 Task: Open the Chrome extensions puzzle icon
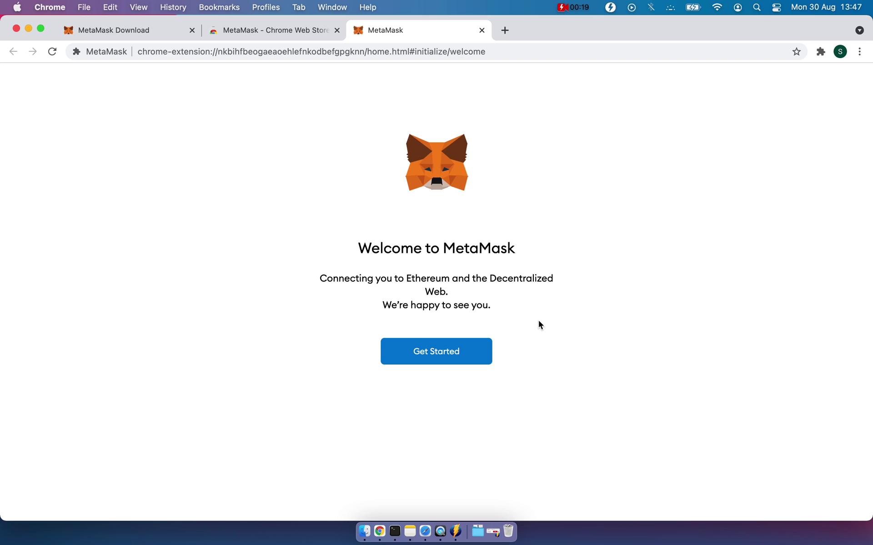point(821,51)
